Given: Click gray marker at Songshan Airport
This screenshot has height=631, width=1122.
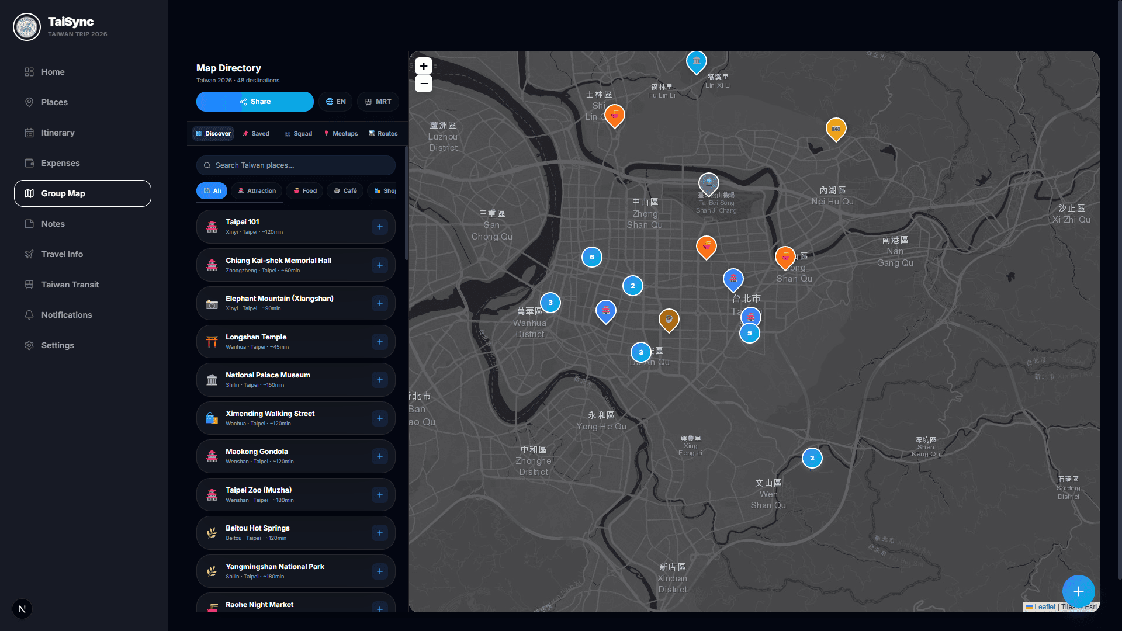Looking at the screenshot, I should tap(708, 183).
